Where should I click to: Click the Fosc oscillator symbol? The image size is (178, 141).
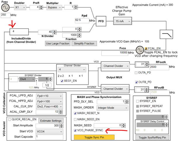click(x=5, y=7)
